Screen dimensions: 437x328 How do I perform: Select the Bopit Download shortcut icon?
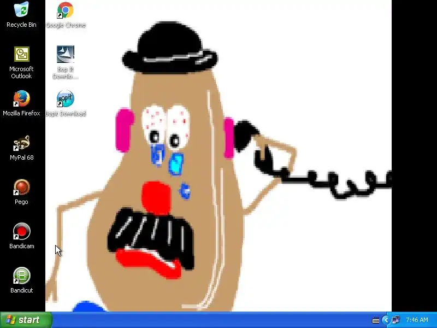[66, 98]
